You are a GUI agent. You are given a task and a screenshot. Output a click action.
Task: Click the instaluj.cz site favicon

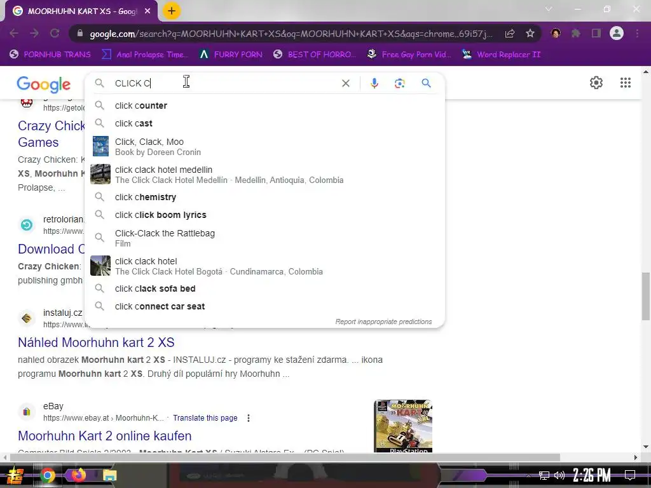tap(27, 318)
